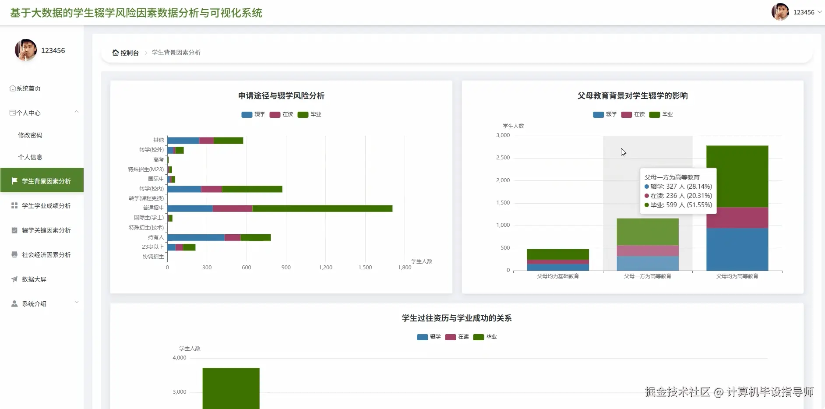Image resolution: width=825 pixels, height=409 pixels.
Task: Select 学生背景因素分析 menu item
Action: [x=42, y=180]
